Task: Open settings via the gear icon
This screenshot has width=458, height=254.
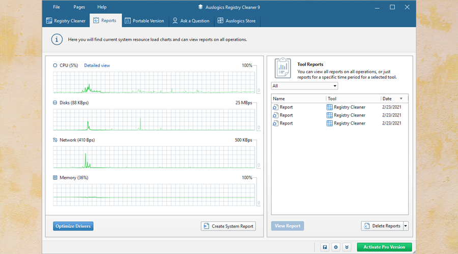Action: (x=336, y=247)
